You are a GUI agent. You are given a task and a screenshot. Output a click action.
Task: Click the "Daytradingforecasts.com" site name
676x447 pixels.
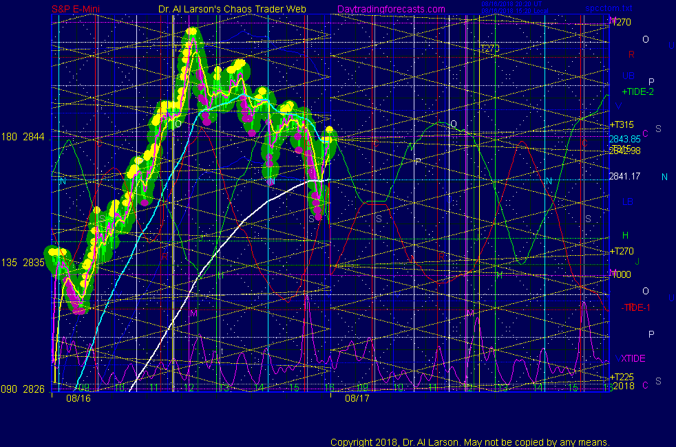[391, 9]
